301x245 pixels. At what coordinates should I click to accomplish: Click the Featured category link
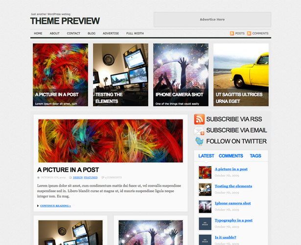[91, 177]
